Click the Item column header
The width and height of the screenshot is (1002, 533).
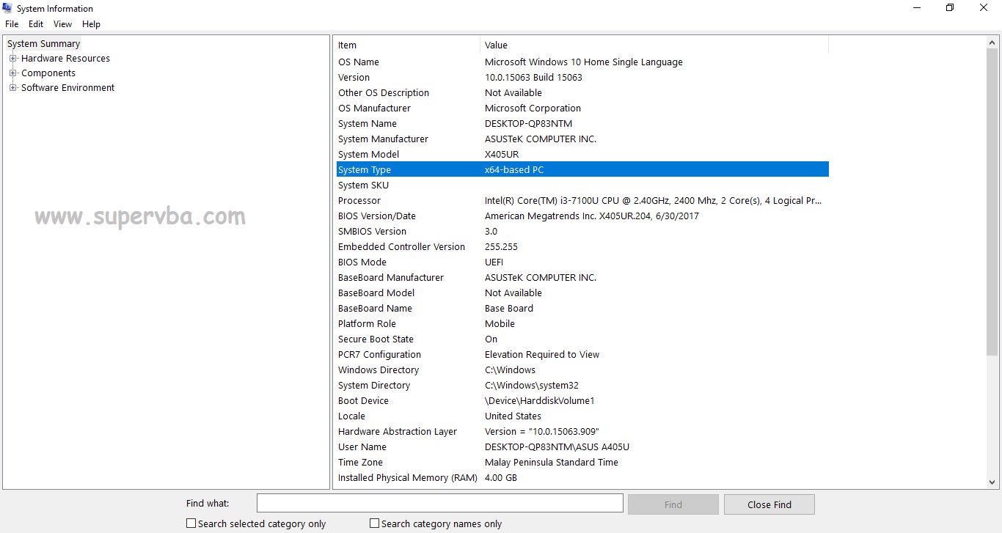pos(407,45)
